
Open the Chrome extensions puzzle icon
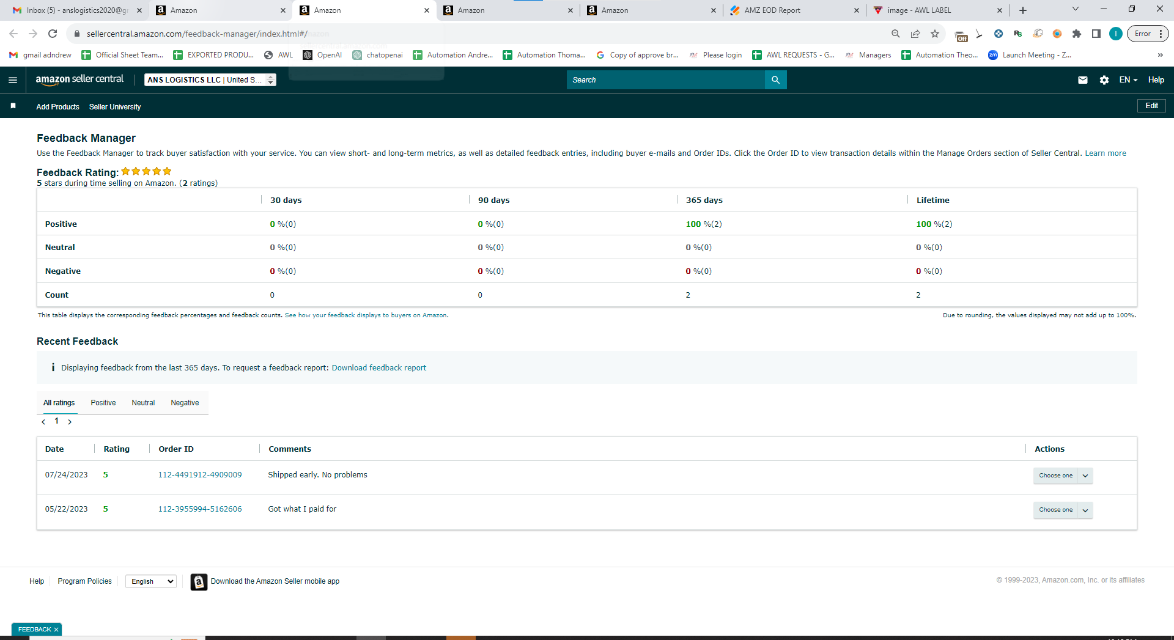[x=1077, y=34]
